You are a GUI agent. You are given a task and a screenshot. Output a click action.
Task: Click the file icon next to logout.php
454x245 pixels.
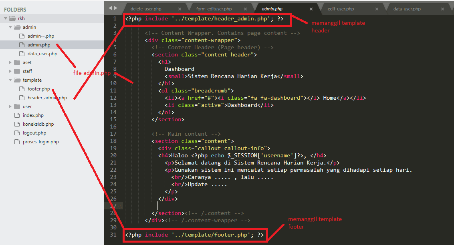(17, 133)
